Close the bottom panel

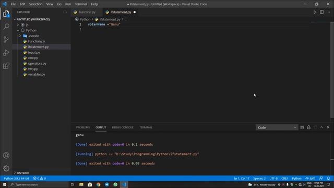coord(328,127)
